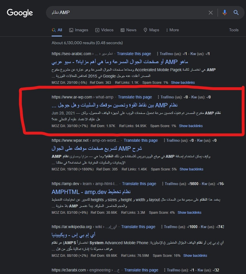Click Translate this page for ar-wp.com
Image resolution: width=246 pixels, height=274 pixels.
(x=135, y=97)
